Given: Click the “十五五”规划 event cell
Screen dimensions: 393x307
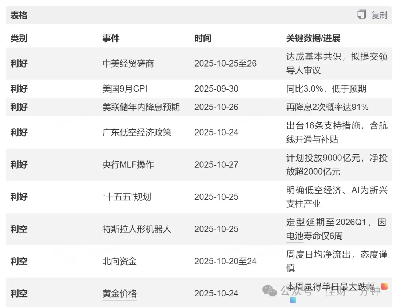Looking at the screenshot, I should tap(127, 197).
